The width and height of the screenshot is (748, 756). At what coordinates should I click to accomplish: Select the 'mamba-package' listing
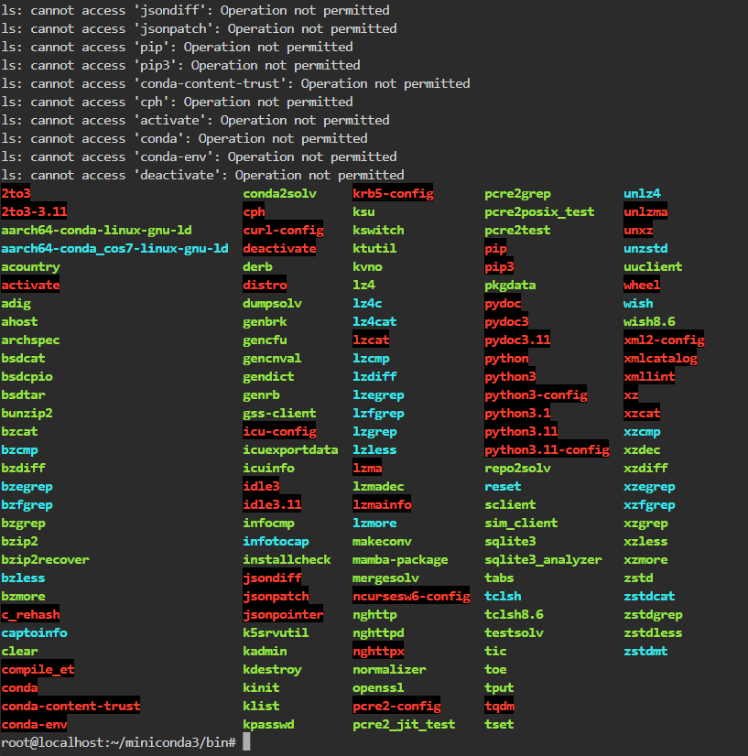point(400,560)
